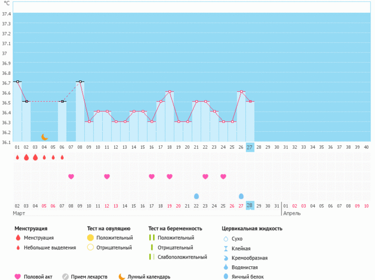Click the Апрель month label

292,213
